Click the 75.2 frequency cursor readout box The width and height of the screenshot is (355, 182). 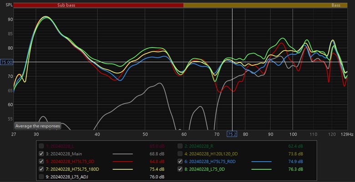point(232,134)
